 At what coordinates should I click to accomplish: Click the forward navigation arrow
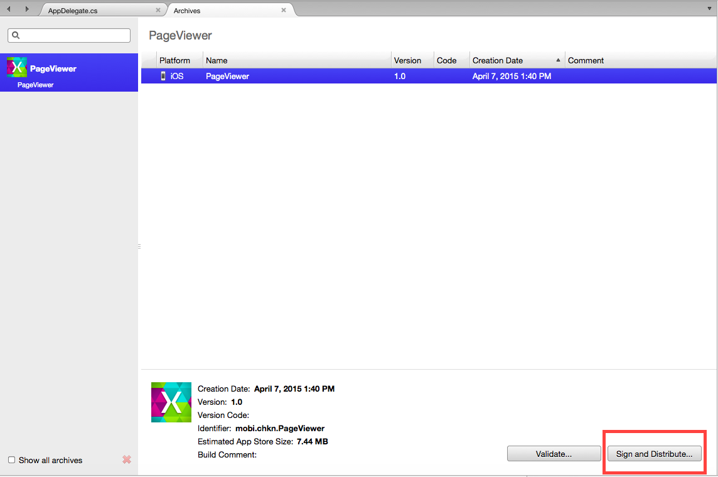pyautogui.click(x=26, y=9)
